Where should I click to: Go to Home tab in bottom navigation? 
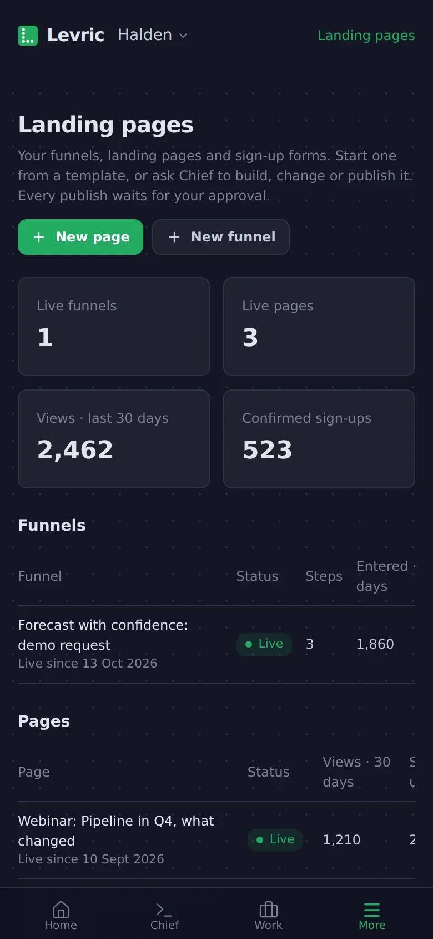click(61, 916)
